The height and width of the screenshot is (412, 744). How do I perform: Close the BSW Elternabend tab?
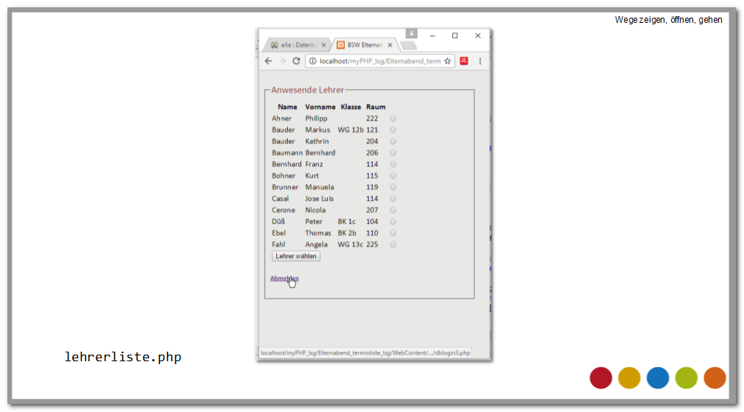(x=391, y=45)
